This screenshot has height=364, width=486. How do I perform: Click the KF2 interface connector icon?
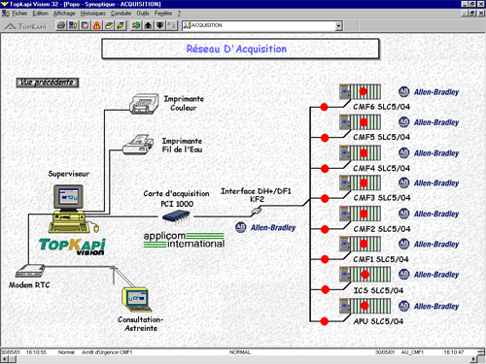(x=256, y=212)
